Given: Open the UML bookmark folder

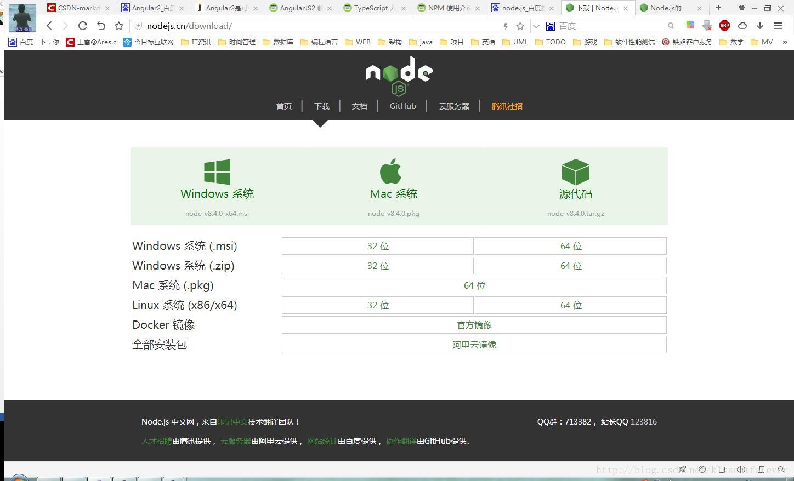Looking at the screenshot, I should 515,42.
